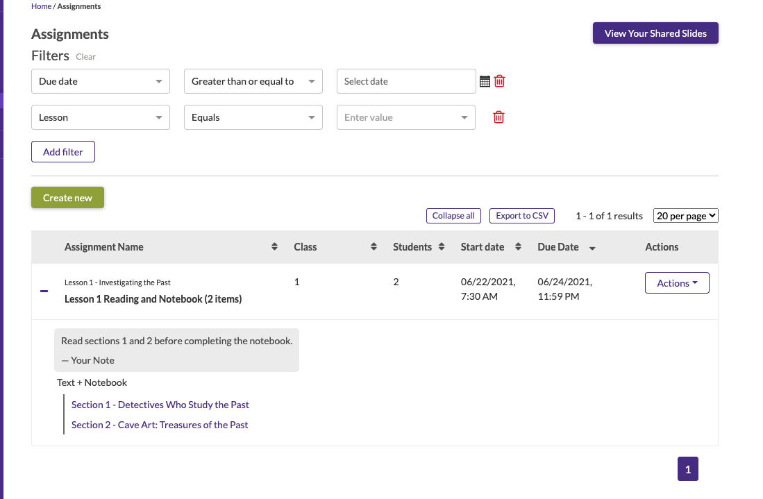Remove the Lesson filter with trash icon
763x499 pixels.
pyautogui.click(x=498, y=117)
